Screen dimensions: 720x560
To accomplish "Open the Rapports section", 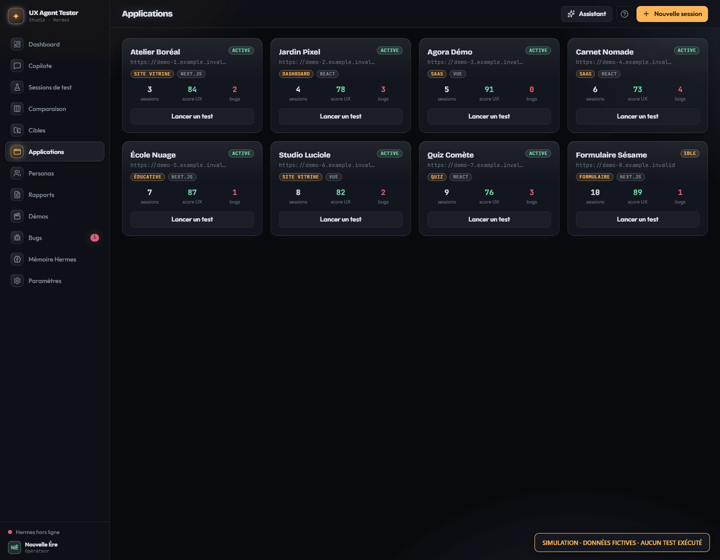I will point(54,194).
